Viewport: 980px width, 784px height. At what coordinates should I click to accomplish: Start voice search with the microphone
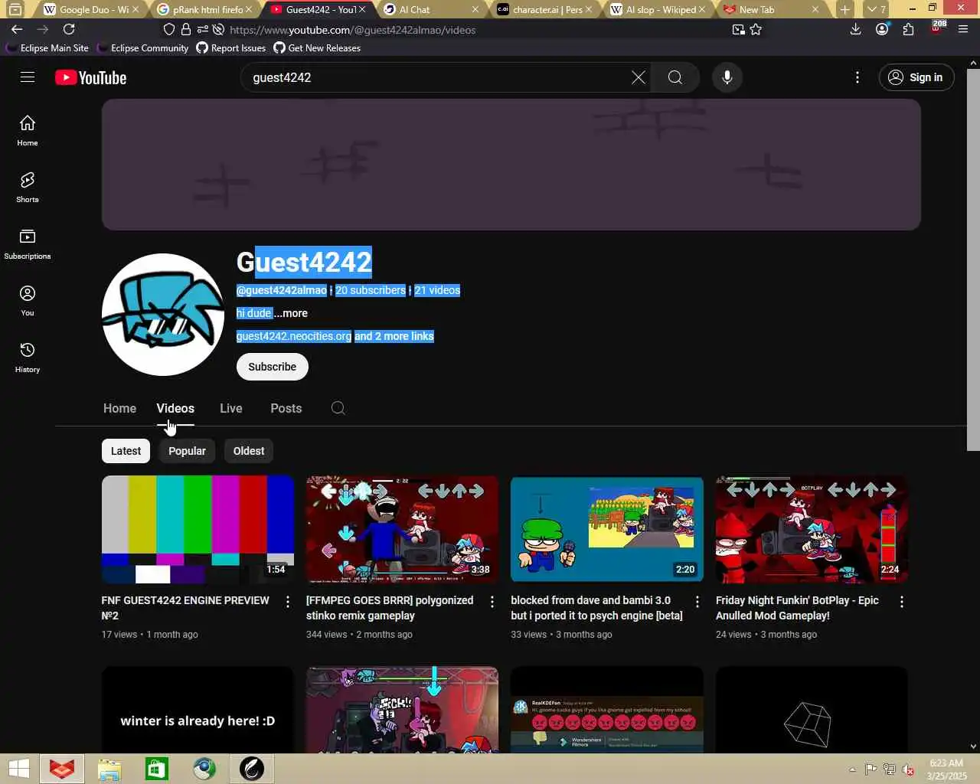[x=727, y=77]
